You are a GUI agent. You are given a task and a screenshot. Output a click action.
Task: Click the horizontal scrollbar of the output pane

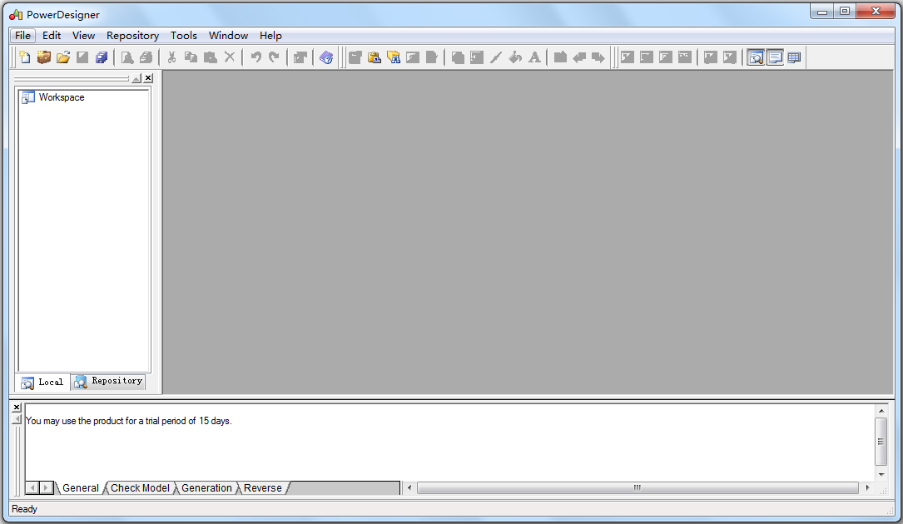click(637, 488)
